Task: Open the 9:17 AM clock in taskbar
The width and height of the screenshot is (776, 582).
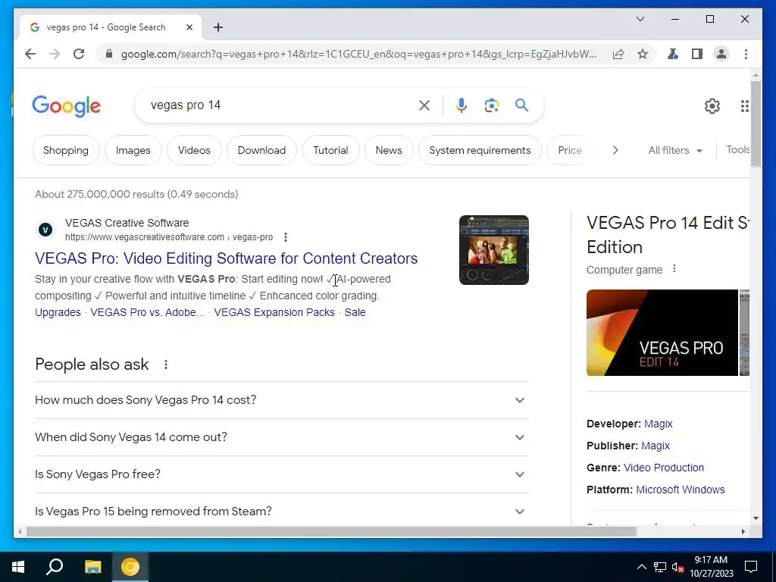Action: tap(711, 567)
